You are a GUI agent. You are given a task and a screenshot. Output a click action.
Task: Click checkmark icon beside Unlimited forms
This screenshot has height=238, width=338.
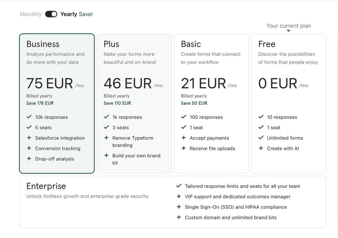(261, 138)
